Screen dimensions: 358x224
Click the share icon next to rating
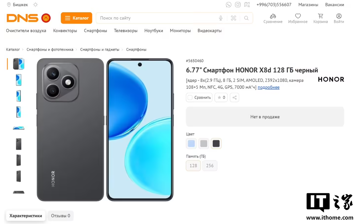(x=235, y=98)
